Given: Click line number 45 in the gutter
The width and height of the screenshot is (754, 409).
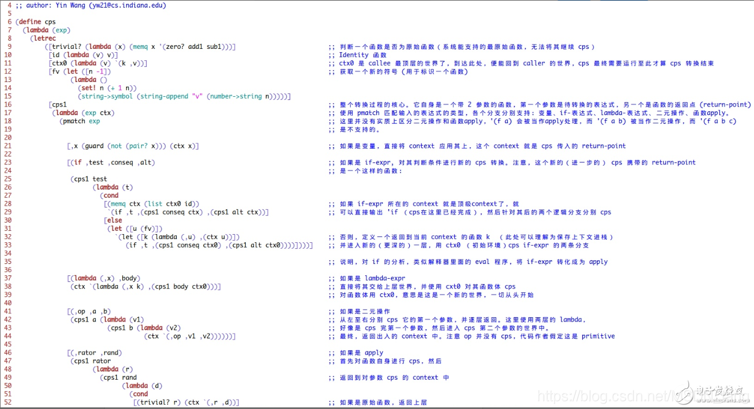Looking at the screenshot, I should coord(7,344).
